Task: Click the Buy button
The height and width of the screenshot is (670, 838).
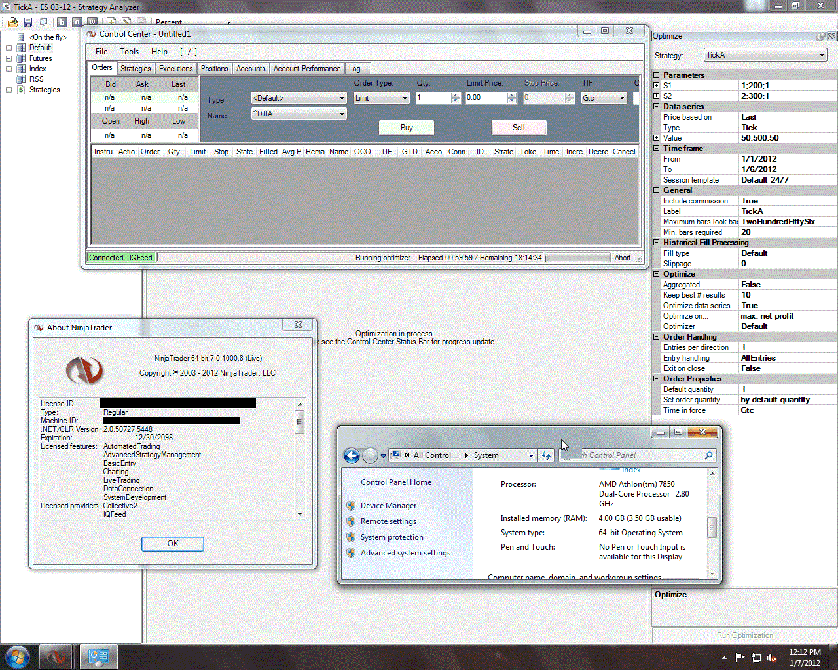Action: 407,128
